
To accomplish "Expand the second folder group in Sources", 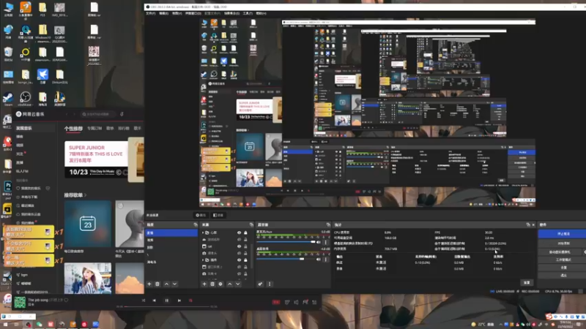I will (204, 260).
